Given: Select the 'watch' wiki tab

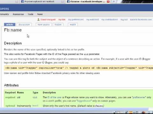Looking at the screenshot, I should coord(73,24).
